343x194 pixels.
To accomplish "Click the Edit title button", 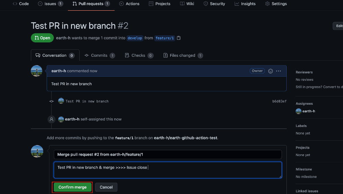I will (338, 26).
